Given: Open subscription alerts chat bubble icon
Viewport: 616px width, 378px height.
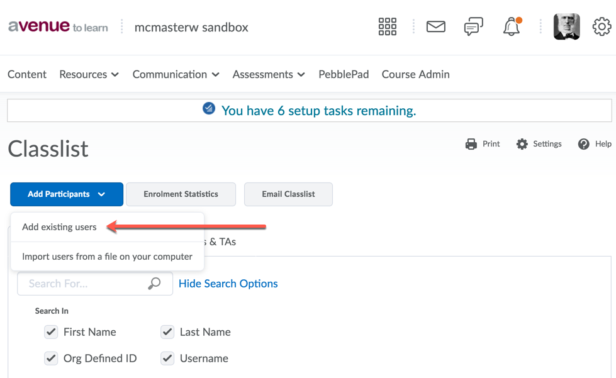Looking at the screenshot, I should 473,27.
